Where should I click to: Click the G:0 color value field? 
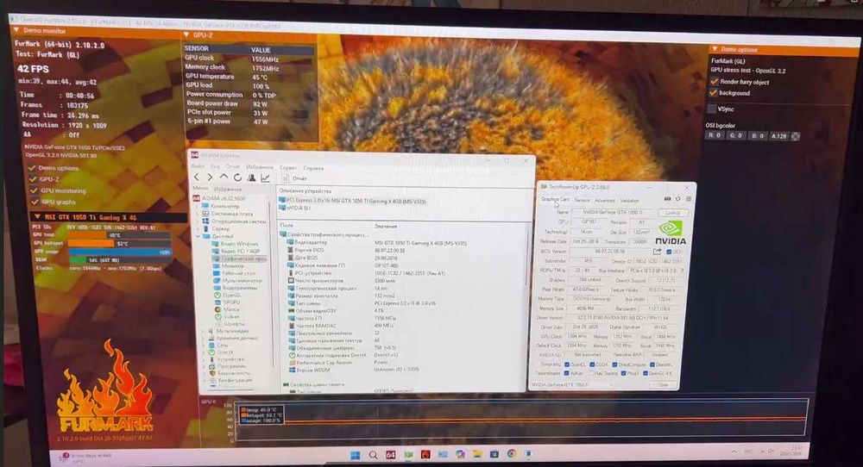point(736,135)
